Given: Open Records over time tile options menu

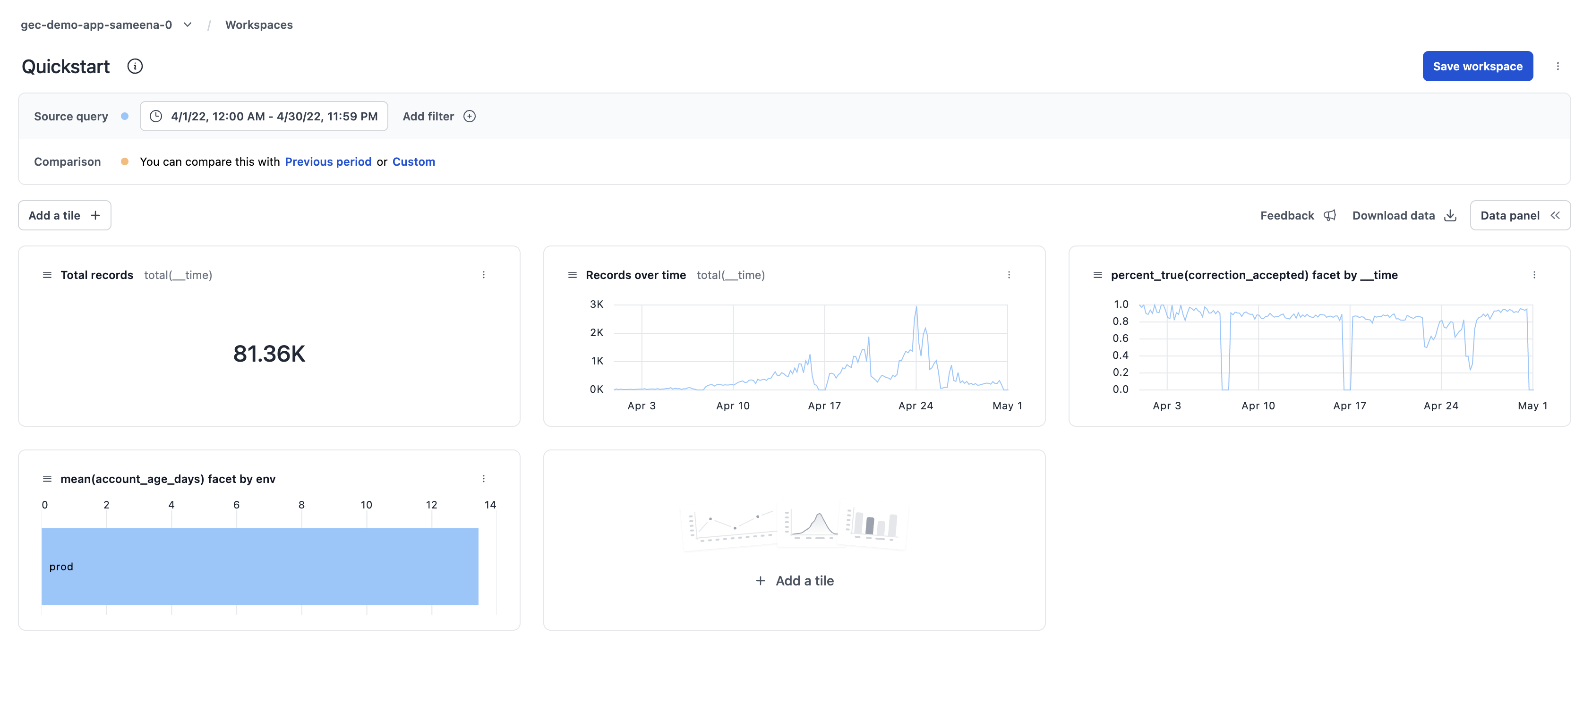Looking at the screenshot, I should [x=1009, y=275].
